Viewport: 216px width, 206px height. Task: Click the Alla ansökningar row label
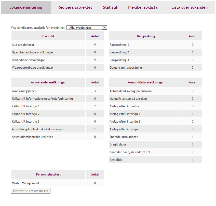23,45
